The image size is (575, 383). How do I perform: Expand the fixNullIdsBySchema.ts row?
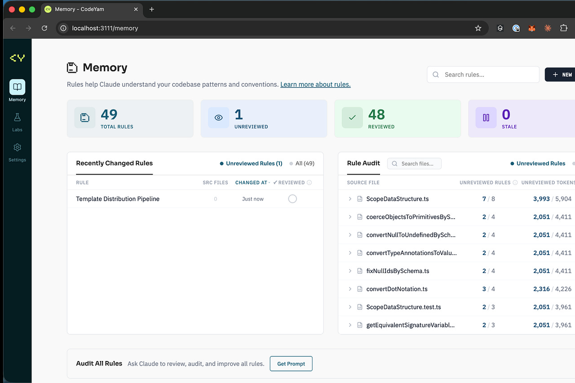click(x=350, y=271)
